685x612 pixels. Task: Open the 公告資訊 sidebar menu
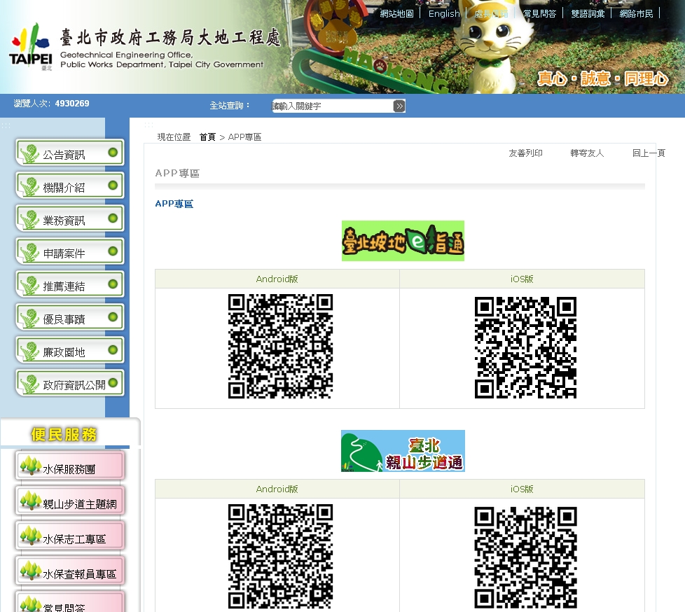pos(70,153)
